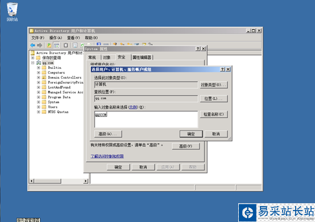Viewport: 315px width, 222px height.
Task: Expand the LostAndFound node
Action: point(38,87)
